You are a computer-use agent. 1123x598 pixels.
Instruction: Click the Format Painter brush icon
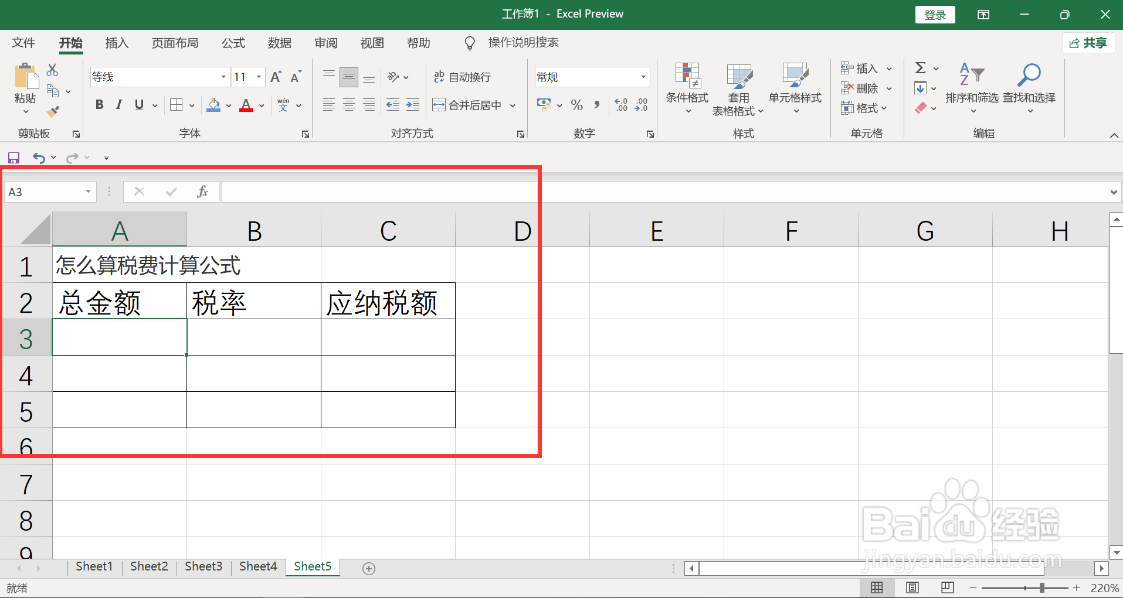53,111
